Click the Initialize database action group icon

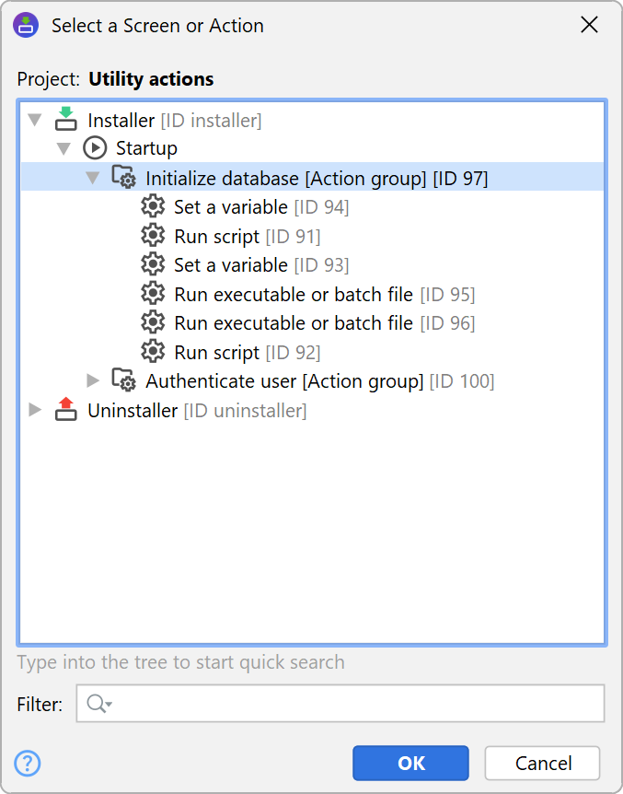pos(123,177)
